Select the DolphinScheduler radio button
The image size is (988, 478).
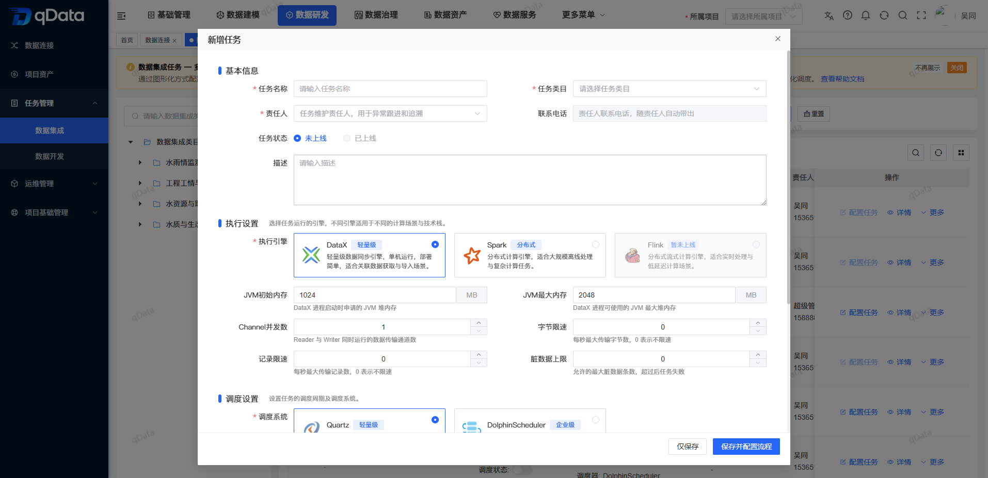[x=596, y=420]
